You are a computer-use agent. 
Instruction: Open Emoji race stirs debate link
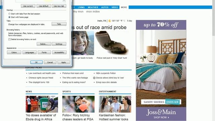coord(106,82)
